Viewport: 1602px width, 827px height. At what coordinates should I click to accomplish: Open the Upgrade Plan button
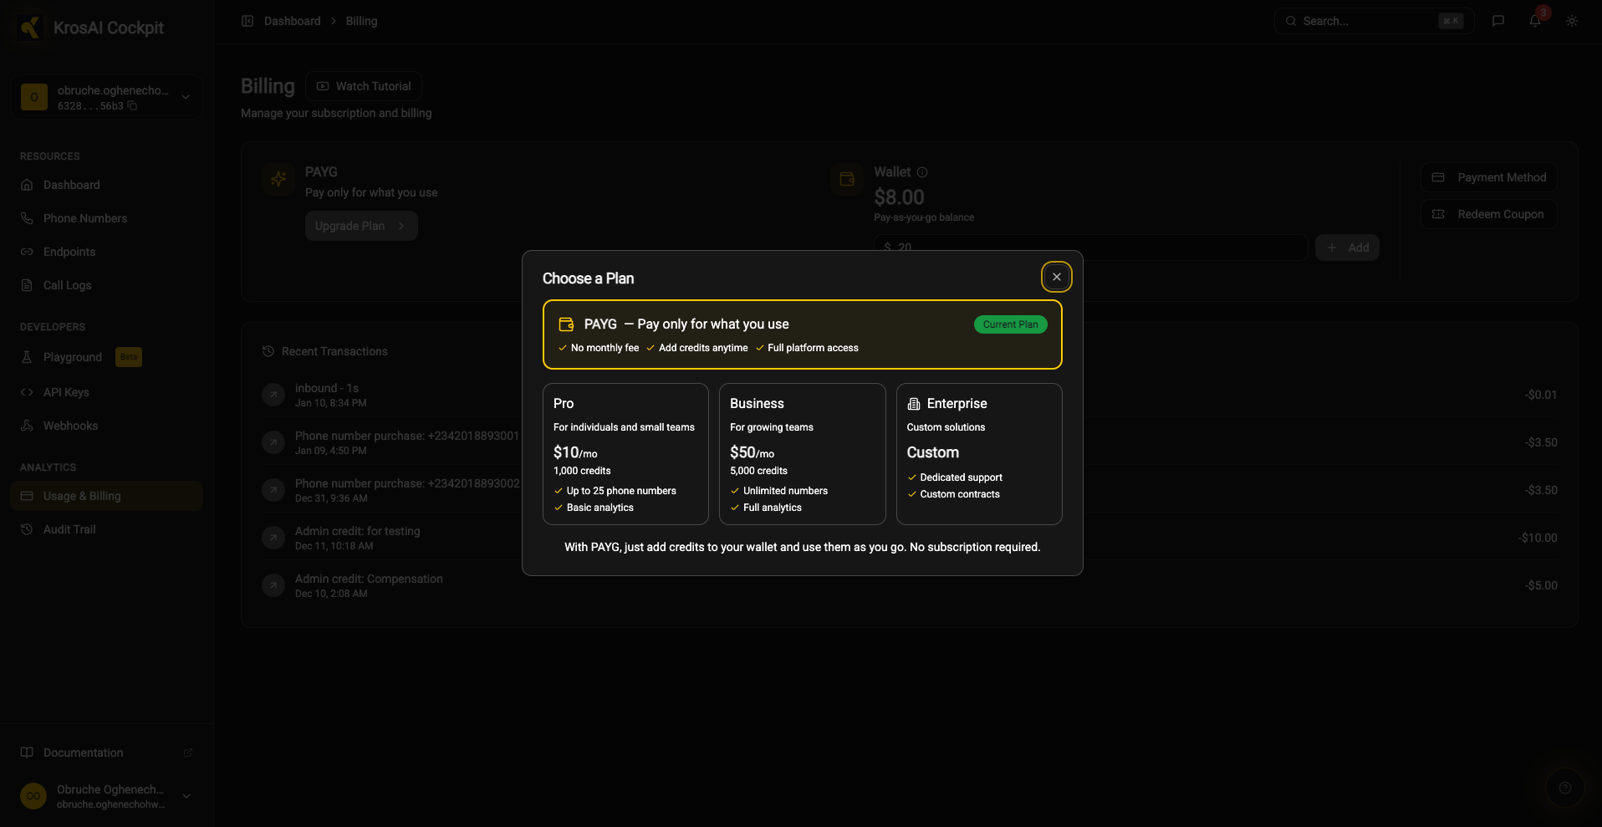(360, 226)
